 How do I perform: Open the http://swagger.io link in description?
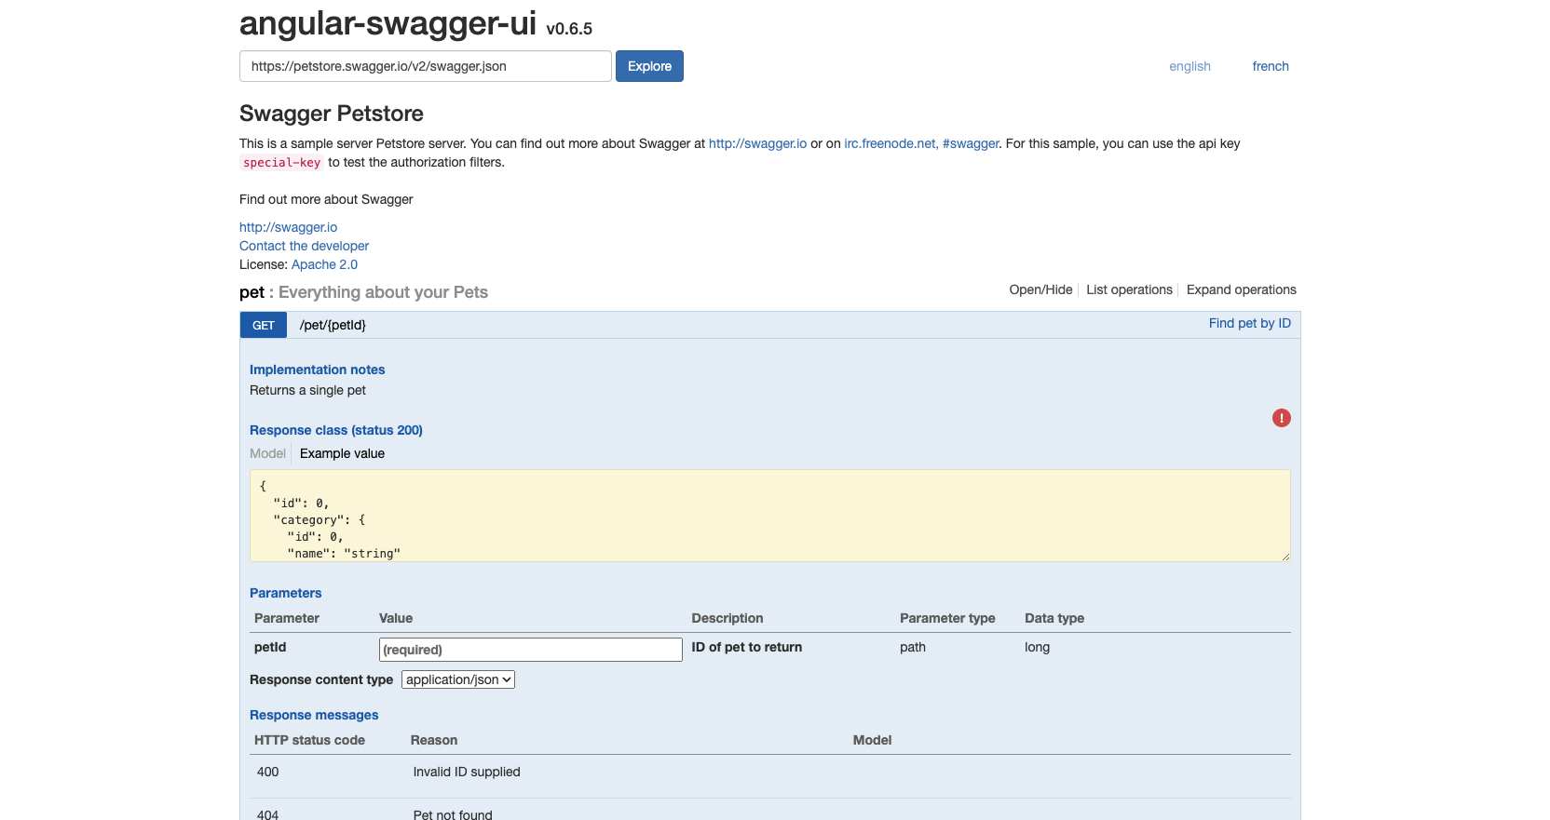(x=757, y=143)
